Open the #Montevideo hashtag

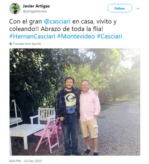(x=76, y=36)
